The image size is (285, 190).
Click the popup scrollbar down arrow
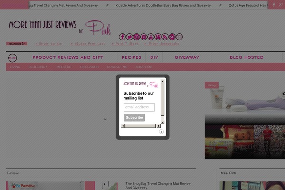pos(162,122)
